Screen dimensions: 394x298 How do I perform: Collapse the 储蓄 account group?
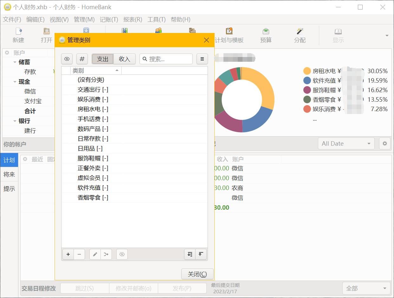click(15, 62)
